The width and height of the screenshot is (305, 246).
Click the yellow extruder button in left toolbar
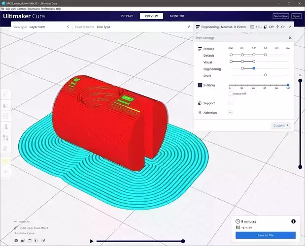click(x=5, y=161)
